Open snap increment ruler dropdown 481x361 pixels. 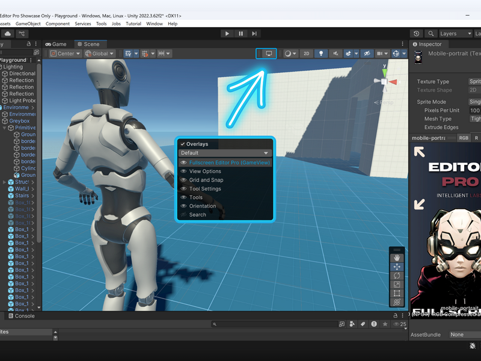tap(164, 54)
